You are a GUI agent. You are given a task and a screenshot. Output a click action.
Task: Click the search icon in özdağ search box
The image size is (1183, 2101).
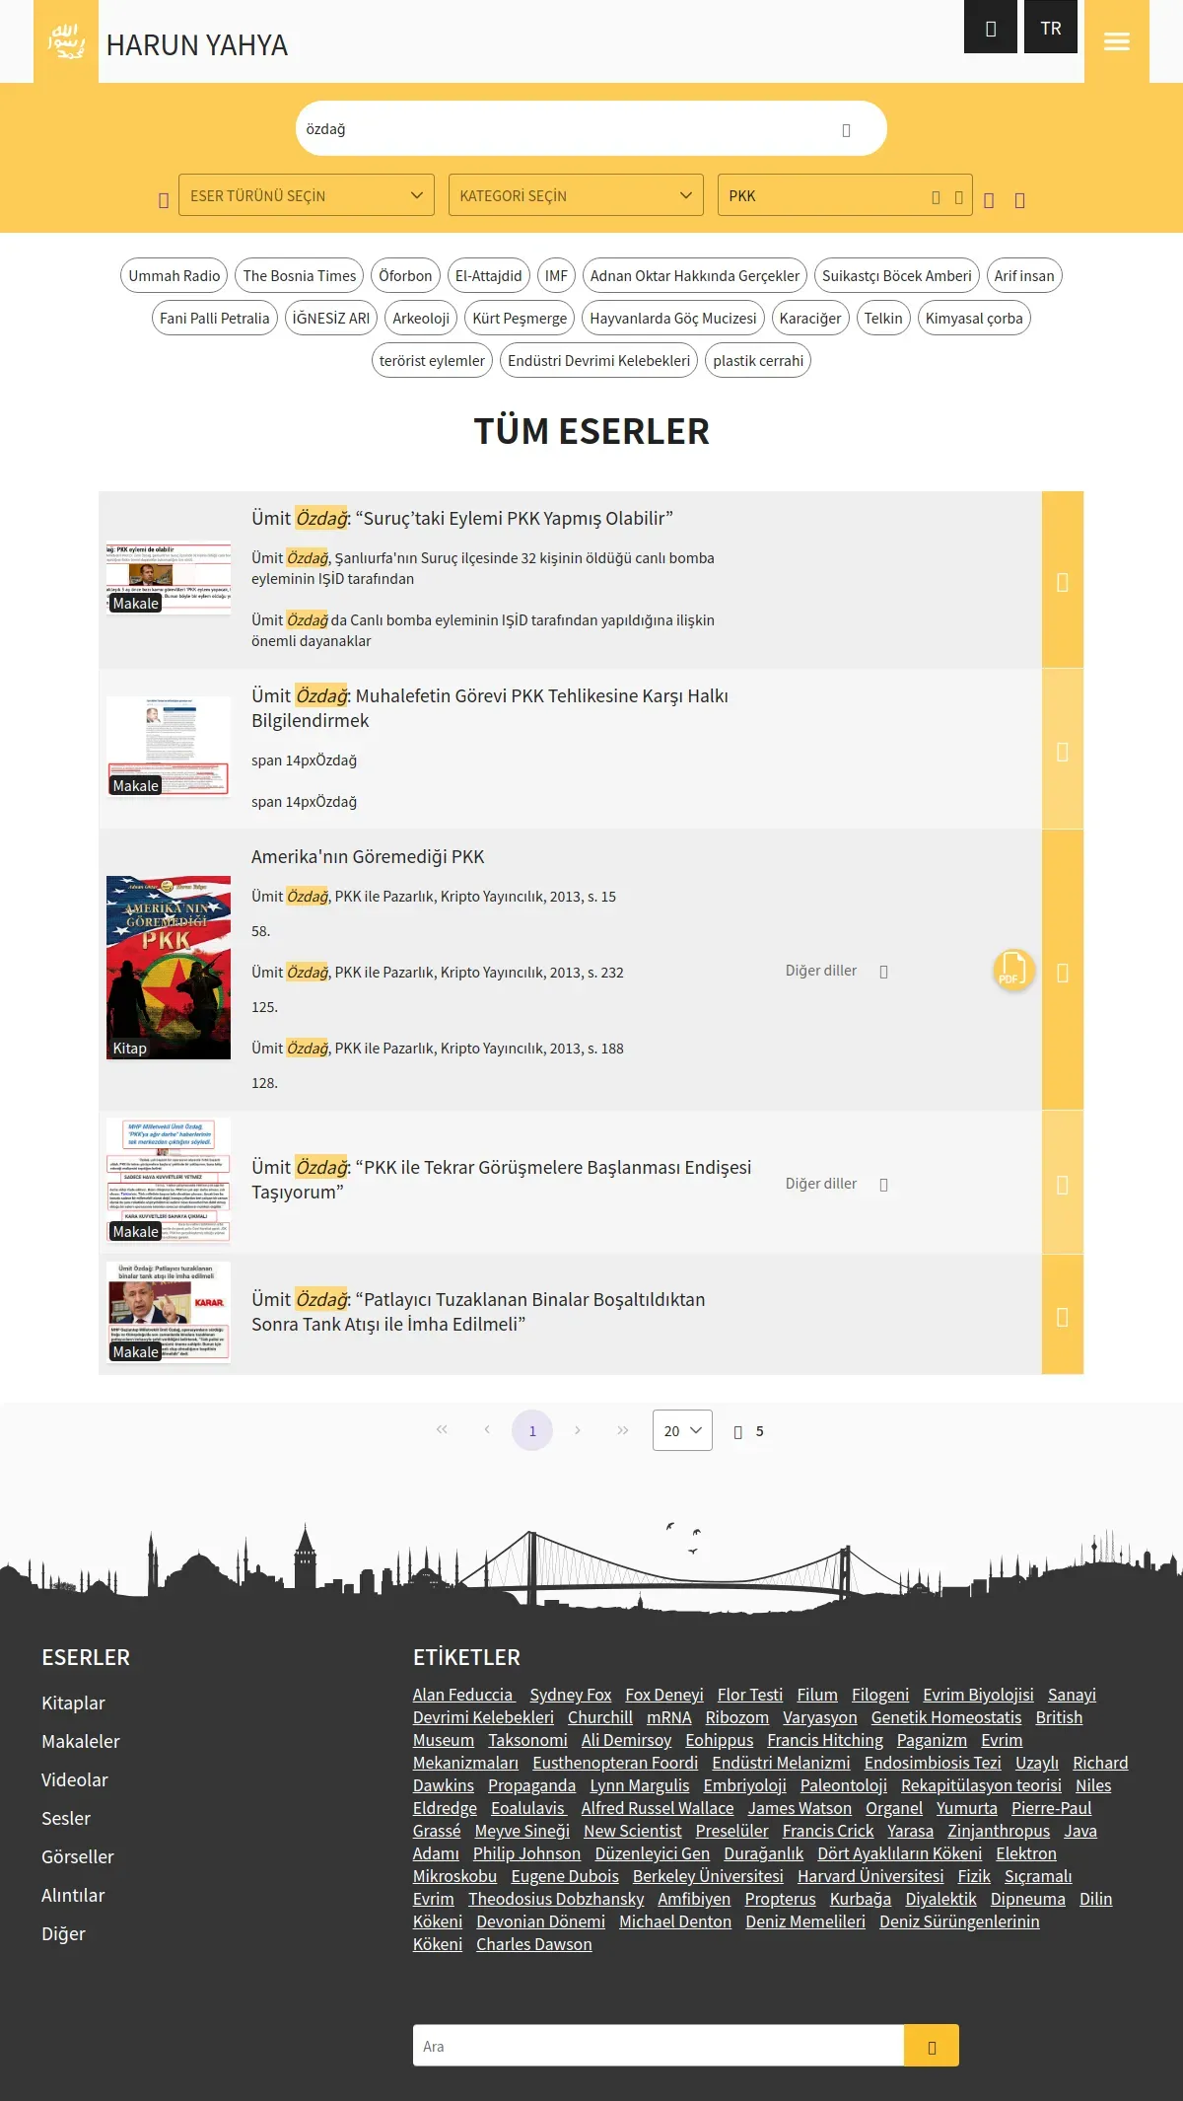[846, 130]
